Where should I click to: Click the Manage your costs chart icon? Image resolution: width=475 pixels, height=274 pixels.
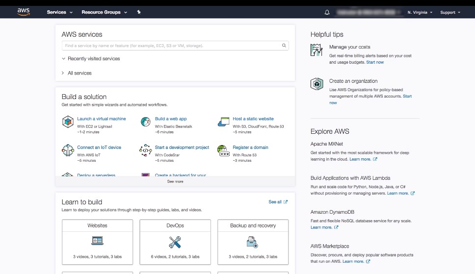[317, 50]
